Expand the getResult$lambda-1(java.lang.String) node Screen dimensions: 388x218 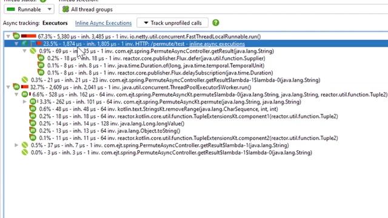click(16, 145)
